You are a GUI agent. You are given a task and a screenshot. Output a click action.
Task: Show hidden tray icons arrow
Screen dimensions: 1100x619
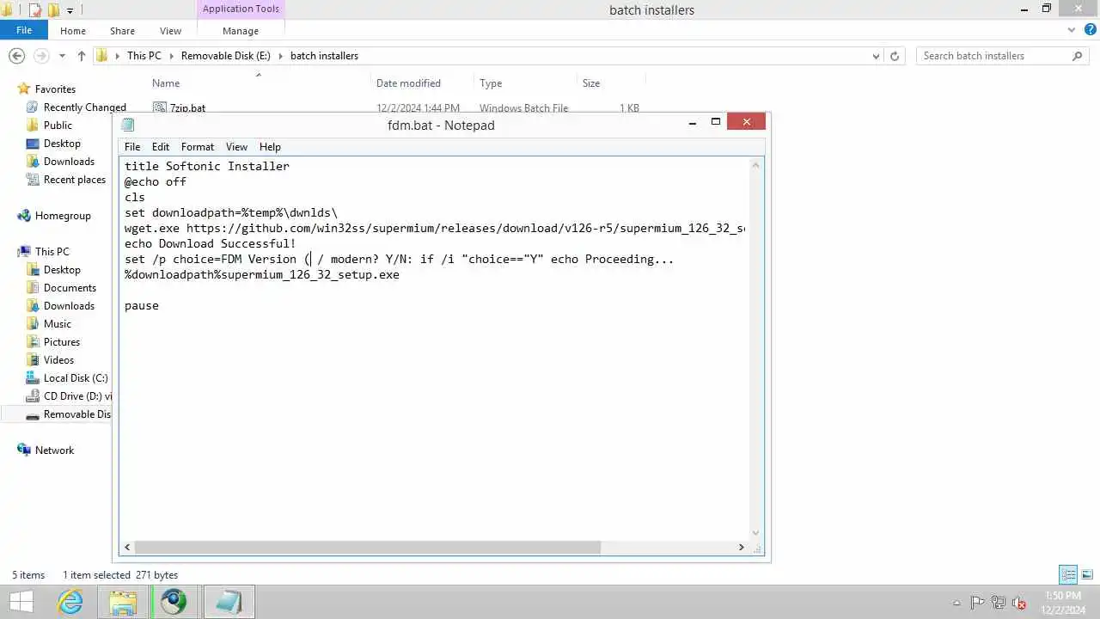[957, 603]
